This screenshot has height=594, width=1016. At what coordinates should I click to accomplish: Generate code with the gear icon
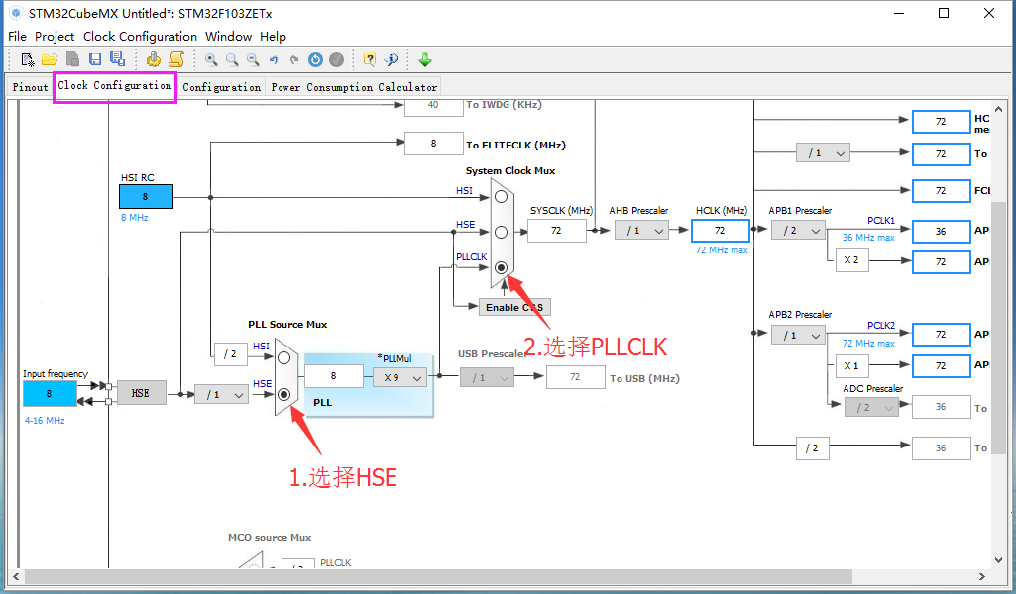pos(154,60)
